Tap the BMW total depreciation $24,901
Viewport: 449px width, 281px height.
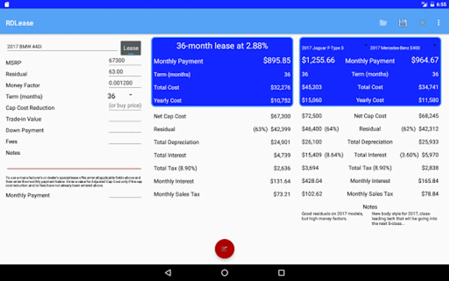click(280, 142)
